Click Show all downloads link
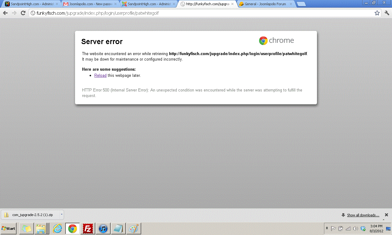This screenshot has height=235, width=392. pos(363,215)
